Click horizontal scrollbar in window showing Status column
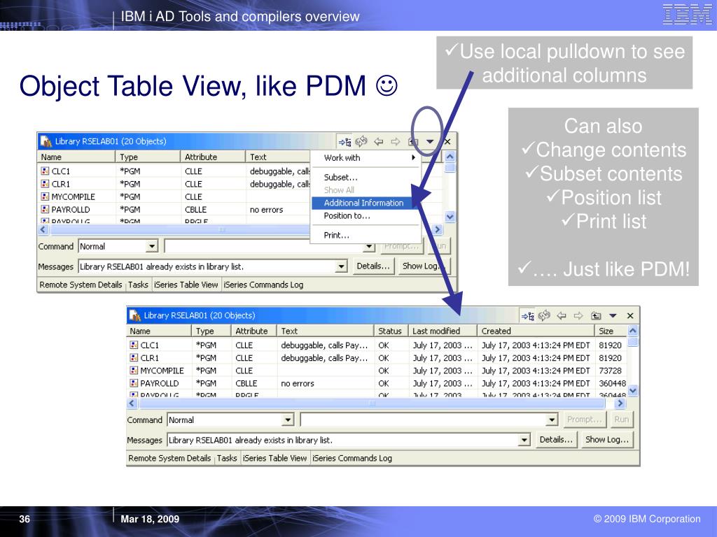This screenshot has width=717, height=537. tap(372, 403)
